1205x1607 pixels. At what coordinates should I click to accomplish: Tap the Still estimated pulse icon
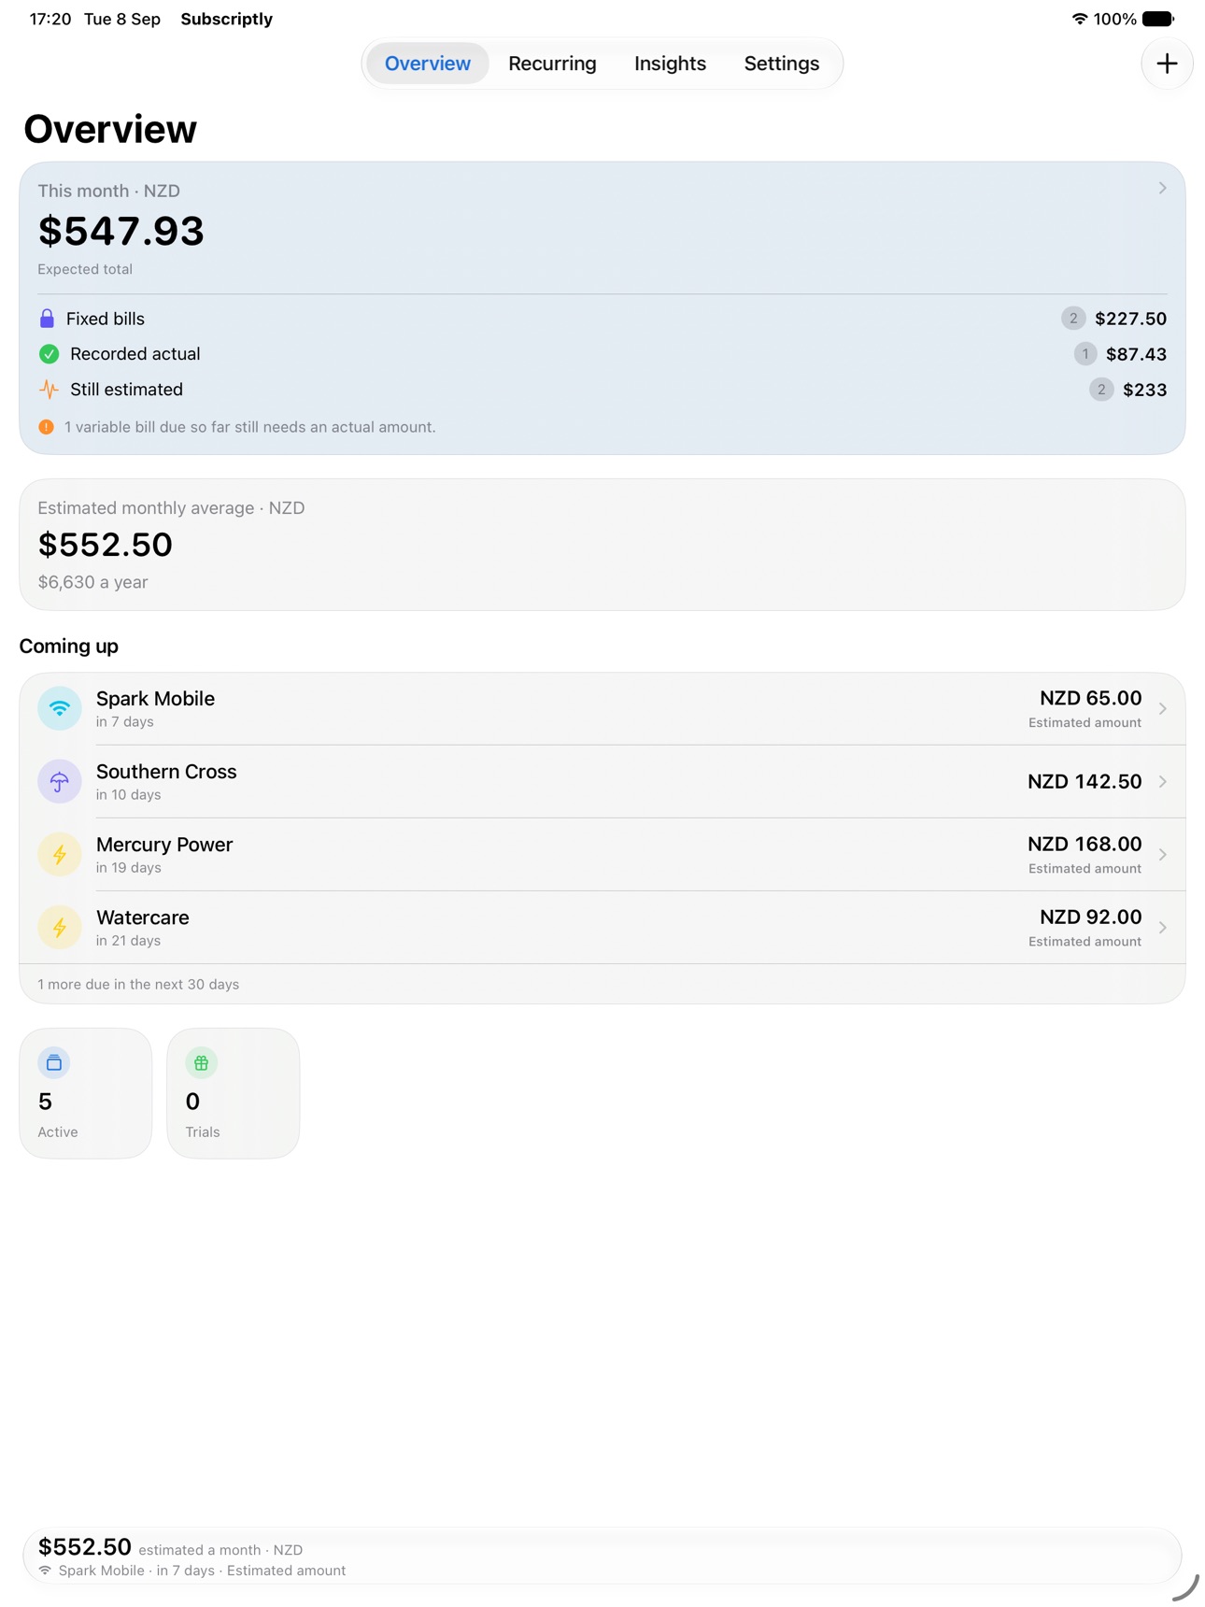click(x=49, y=390)
